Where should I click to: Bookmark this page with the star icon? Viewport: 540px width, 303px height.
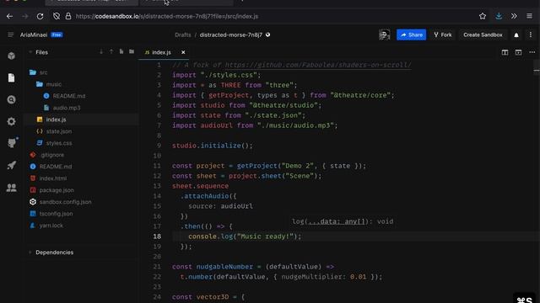pyautogui.click(x=483, y=16)
